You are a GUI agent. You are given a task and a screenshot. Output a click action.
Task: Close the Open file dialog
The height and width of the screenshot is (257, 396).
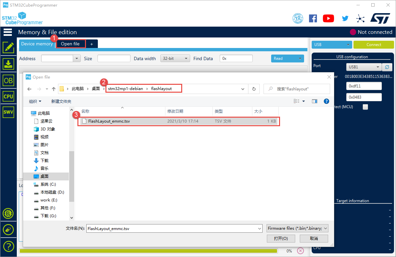(x=329, y=77)
